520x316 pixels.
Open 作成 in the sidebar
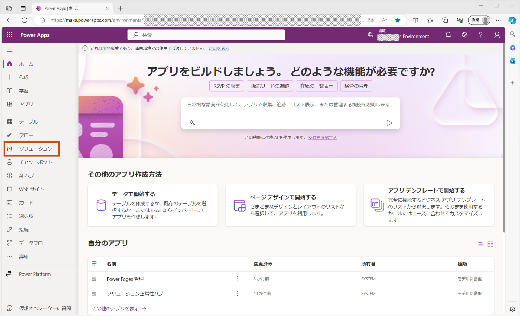point(24,77)
